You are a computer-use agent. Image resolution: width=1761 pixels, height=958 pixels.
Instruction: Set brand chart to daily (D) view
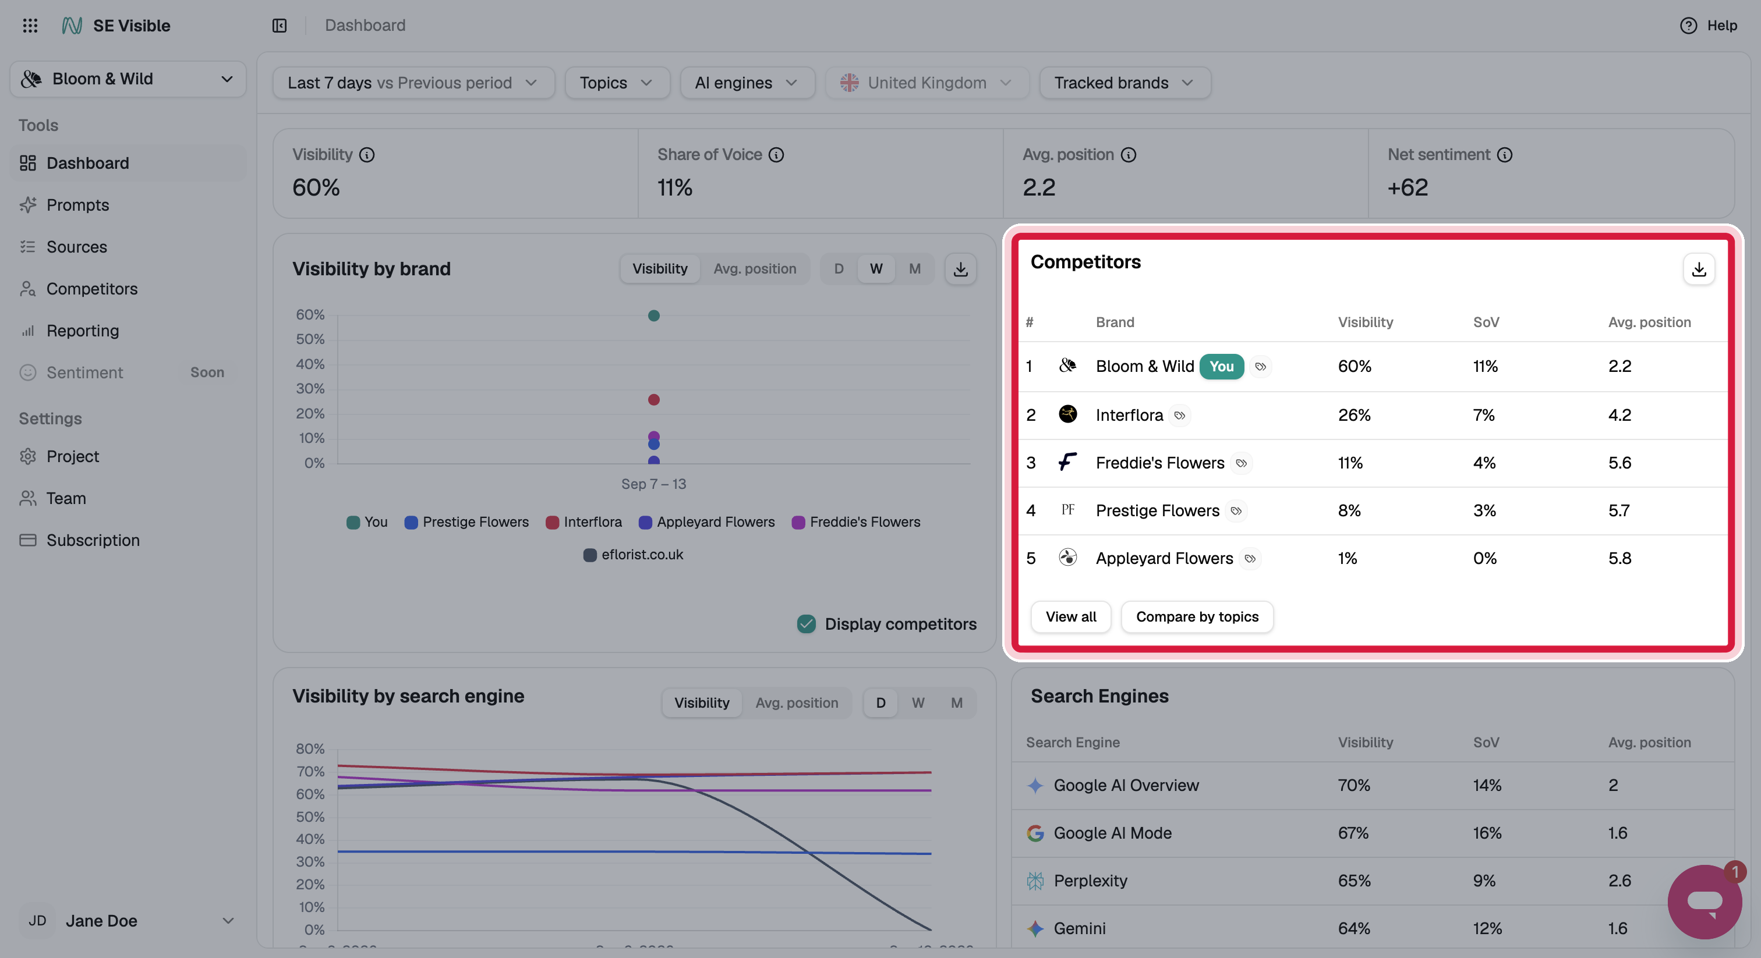(x=839, y=268)
